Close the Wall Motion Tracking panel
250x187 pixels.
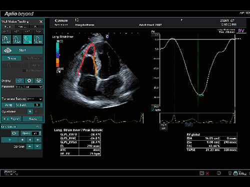pyautogui.click(x=41, y=22)
